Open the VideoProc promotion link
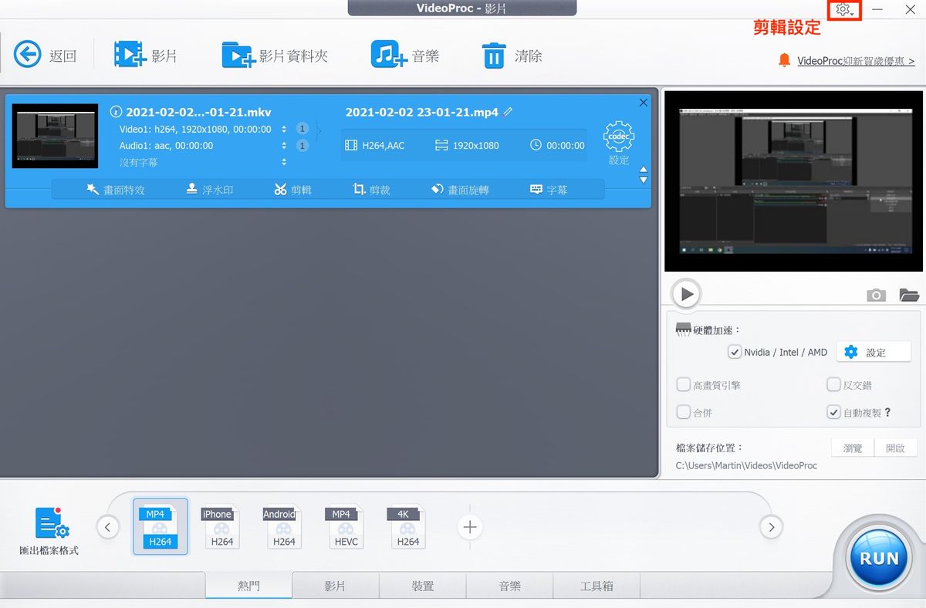Screen dimensions: 926x608 click(x=856, y=61)
